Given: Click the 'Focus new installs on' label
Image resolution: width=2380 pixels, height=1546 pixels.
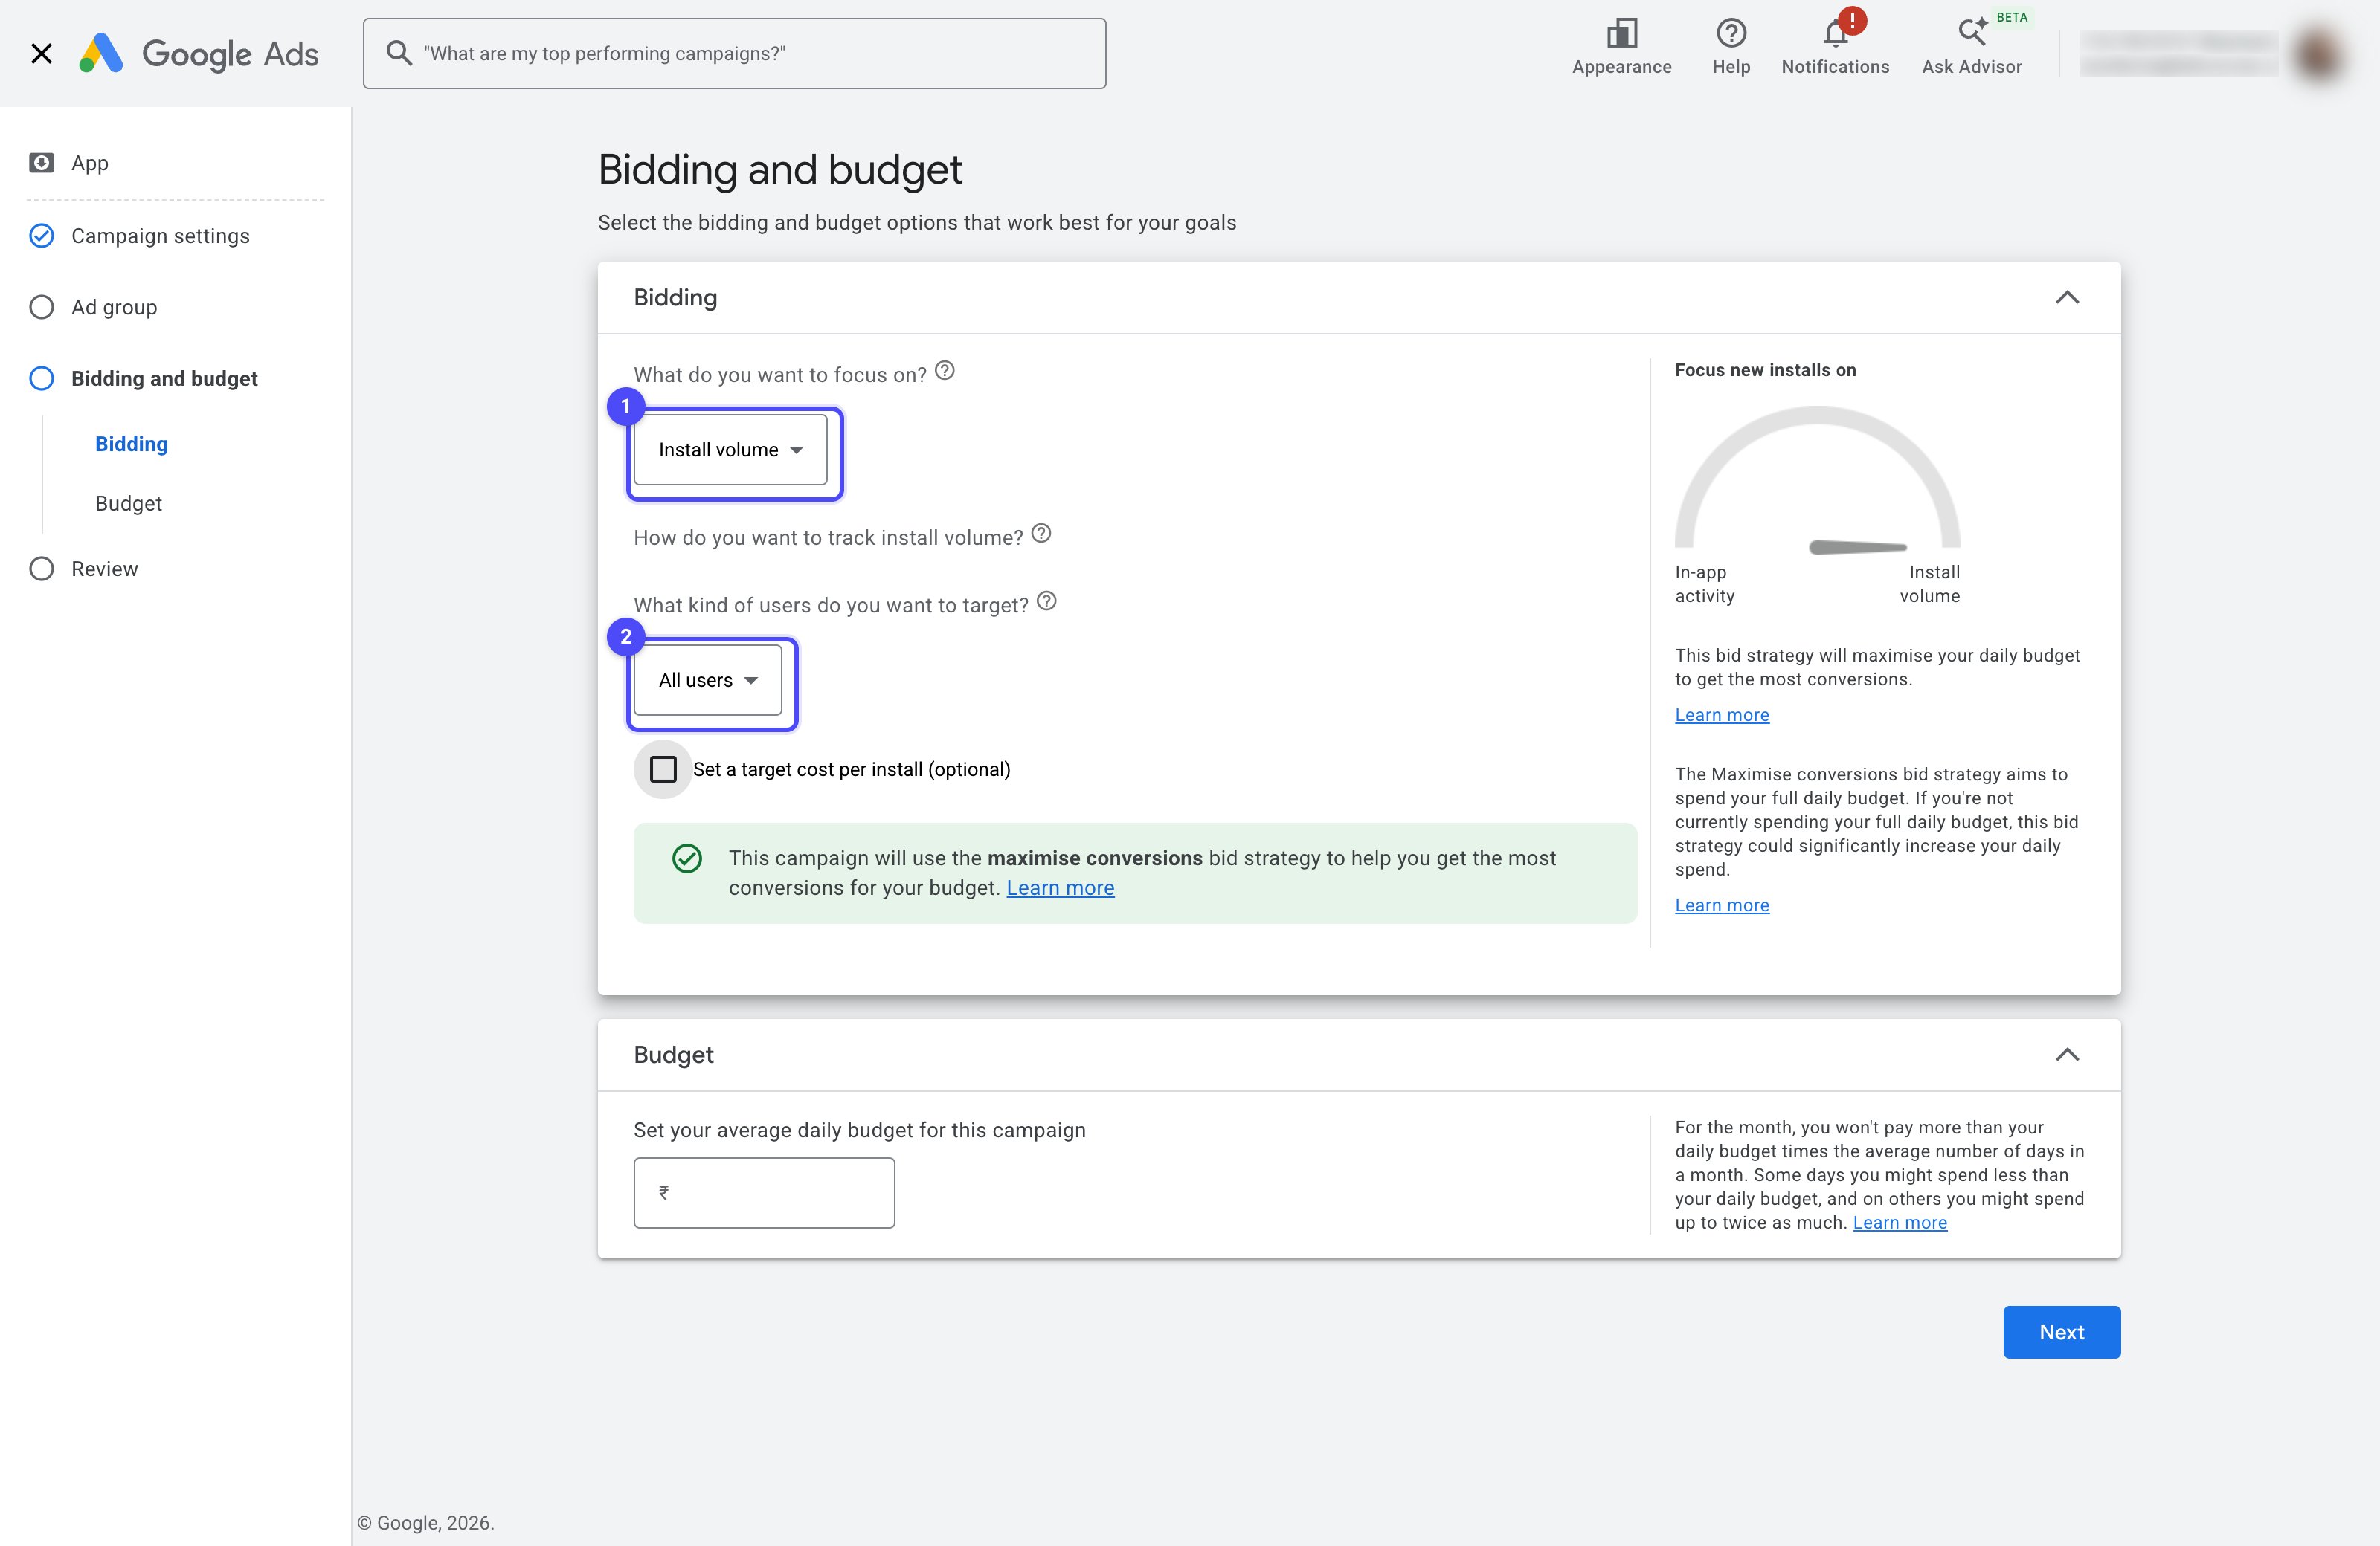Looking at the screenshot, I should click(1765, 369).
